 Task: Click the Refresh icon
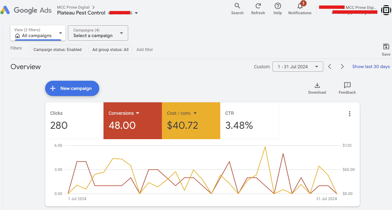tap(258, 6)
